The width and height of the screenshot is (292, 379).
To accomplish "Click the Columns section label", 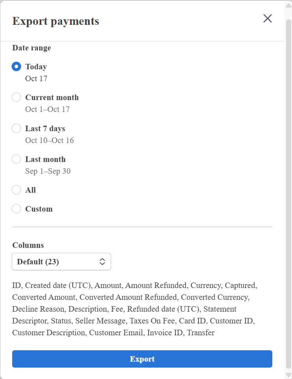I will 28,245.
